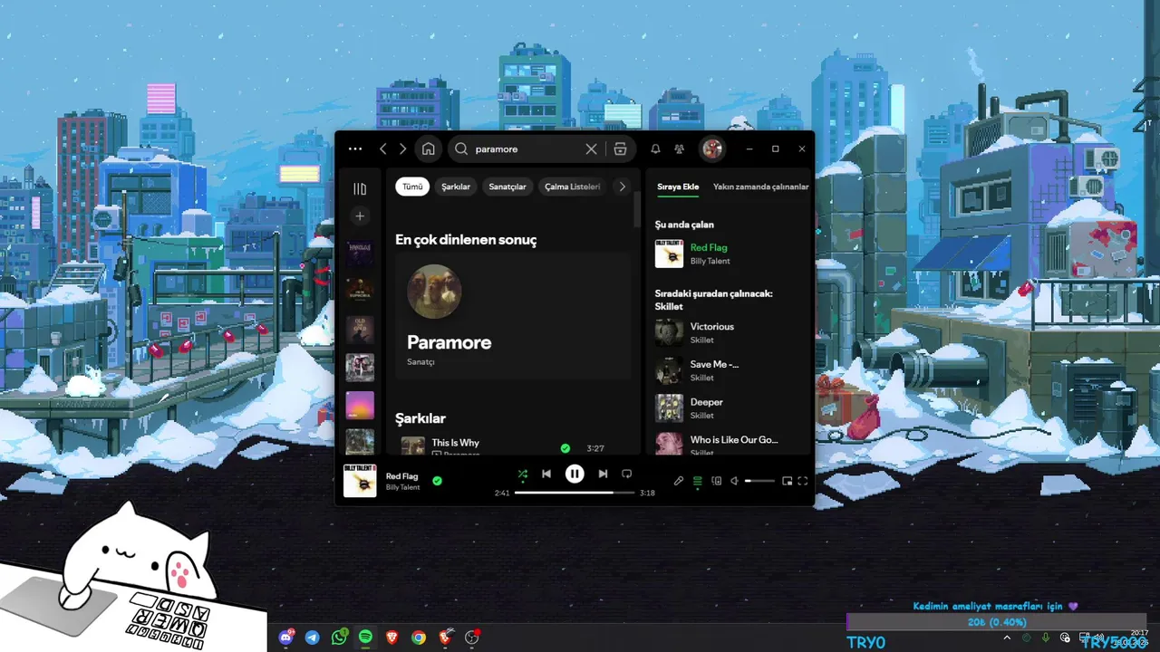Go back with the left arrow
This screenshot has height=652, width=1160.
pos(383,149)
